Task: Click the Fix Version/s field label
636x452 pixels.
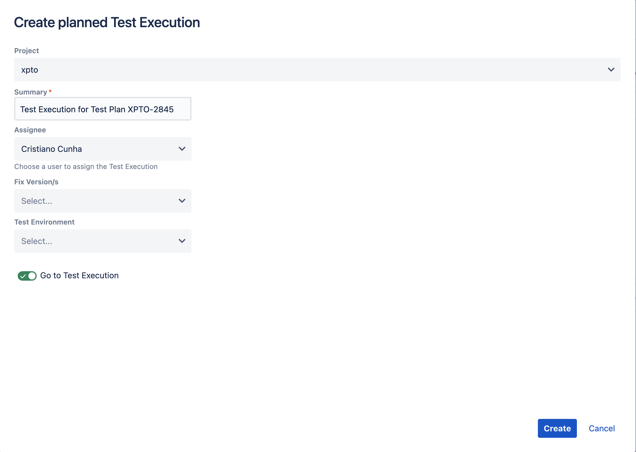Action: [x=36, y=182]
